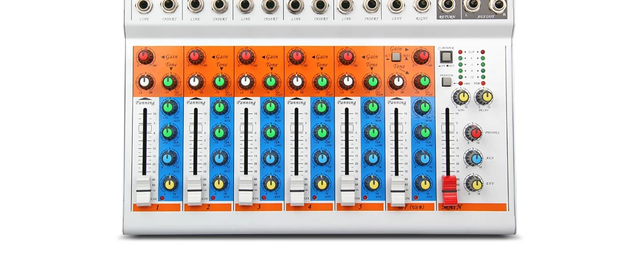
Task: Click channel 5 green MID knob
Action: [x=372, y=108]
